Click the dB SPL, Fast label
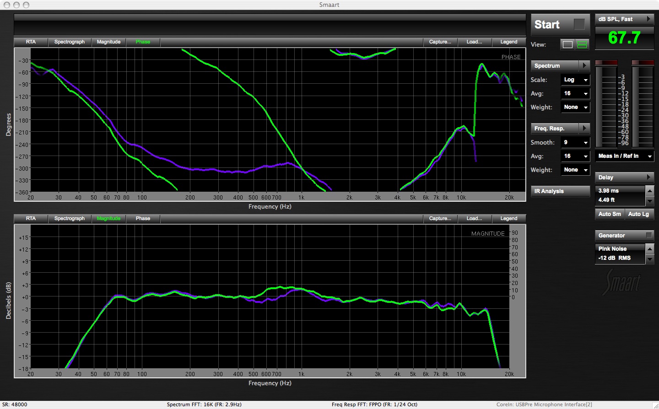The image size is (659, 409). click(x=616, y=19)
